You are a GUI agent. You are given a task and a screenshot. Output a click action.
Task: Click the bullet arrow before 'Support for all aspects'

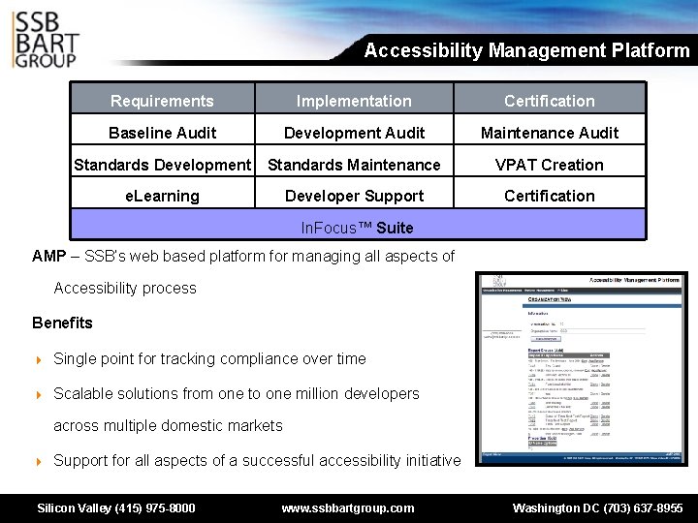coord(39,462)
